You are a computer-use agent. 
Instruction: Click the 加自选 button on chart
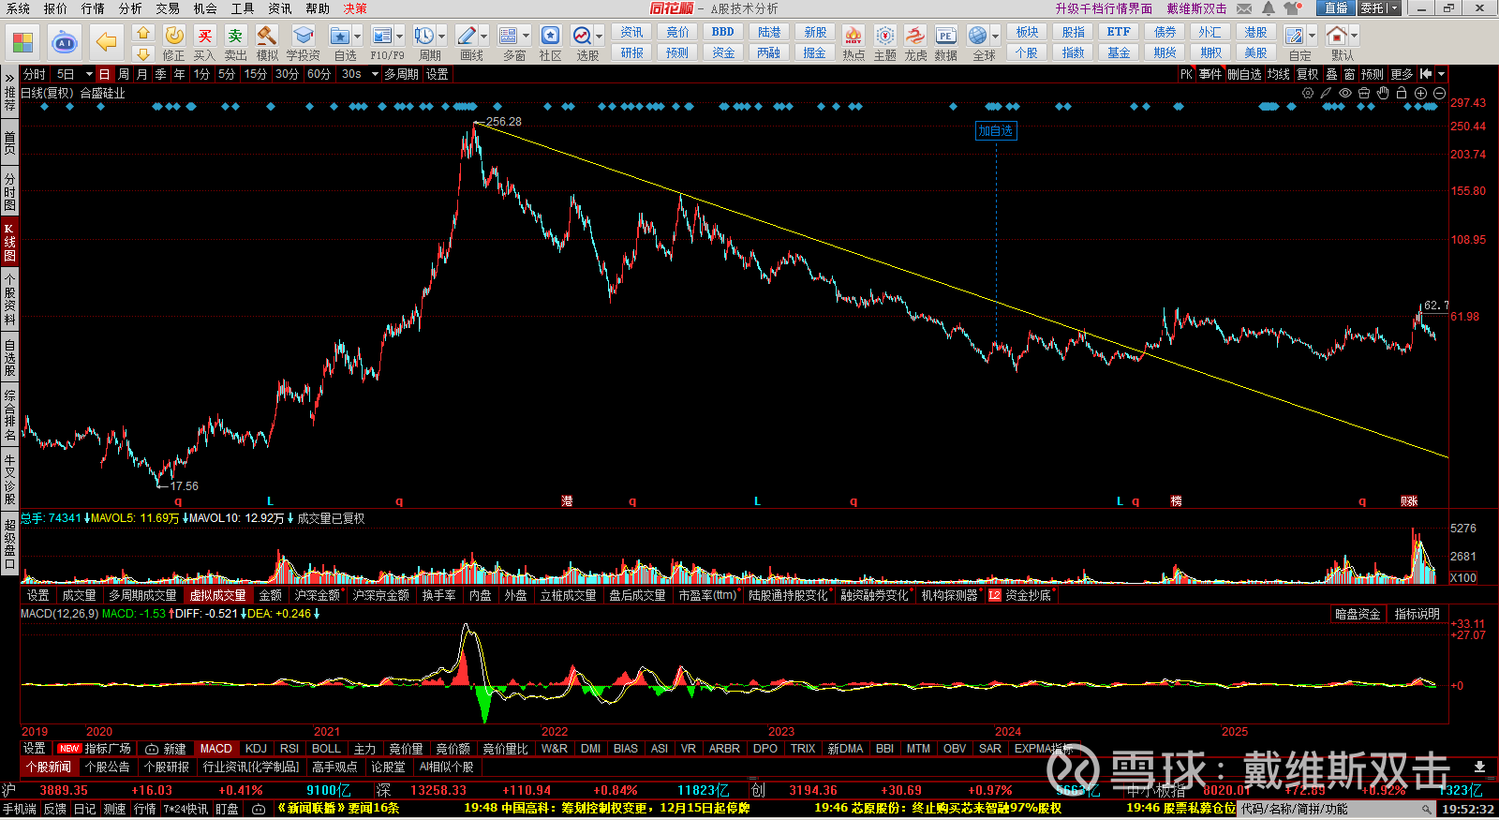(x=996, y=131)
